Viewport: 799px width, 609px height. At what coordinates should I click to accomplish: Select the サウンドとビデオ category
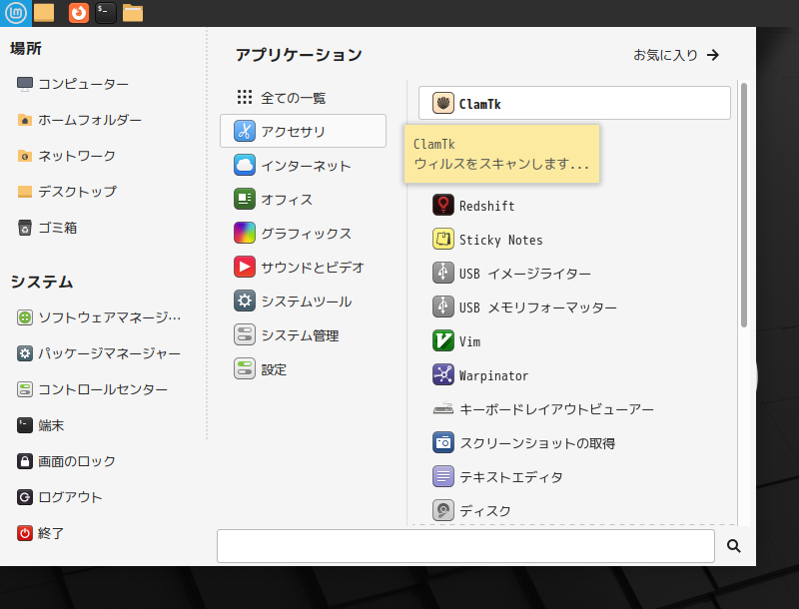coord(303,267)
